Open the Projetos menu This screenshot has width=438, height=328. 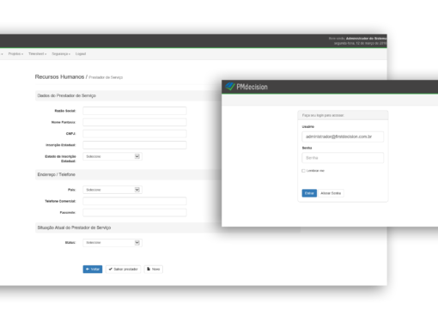coord(15,54)
